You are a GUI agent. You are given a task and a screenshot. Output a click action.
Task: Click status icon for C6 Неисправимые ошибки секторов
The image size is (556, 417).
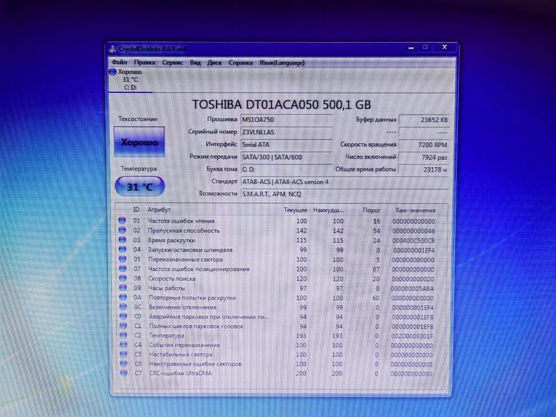click(x=123, y=363)
